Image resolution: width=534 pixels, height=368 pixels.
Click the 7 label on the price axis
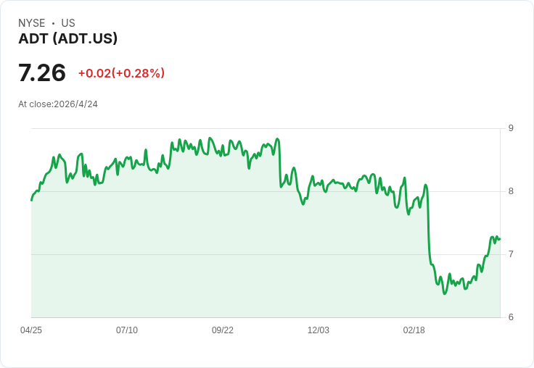[511, 254]
